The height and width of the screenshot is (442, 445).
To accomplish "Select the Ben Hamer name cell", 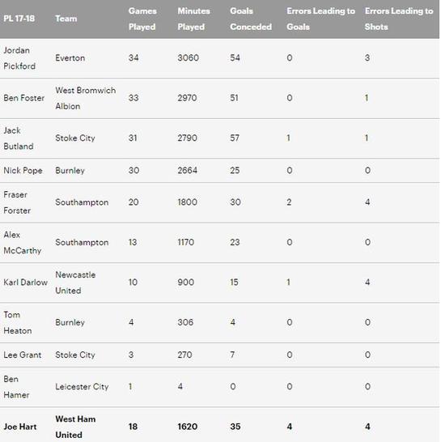I will [16, 387].
